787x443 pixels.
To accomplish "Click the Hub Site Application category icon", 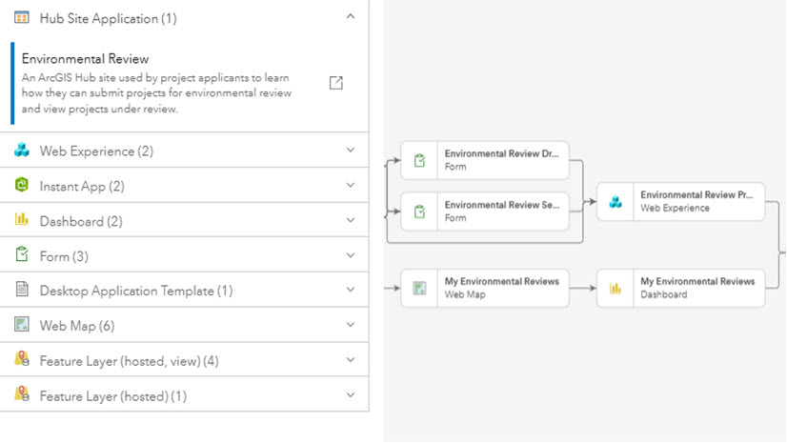I will click(22, 17).
